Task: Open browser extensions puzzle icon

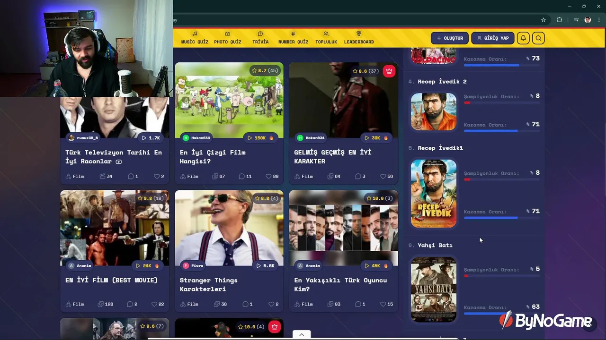Action: tap(560, 20)
